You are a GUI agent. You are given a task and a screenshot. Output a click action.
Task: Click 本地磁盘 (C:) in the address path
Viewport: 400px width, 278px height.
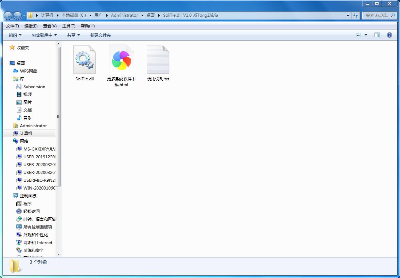(74, 15)
